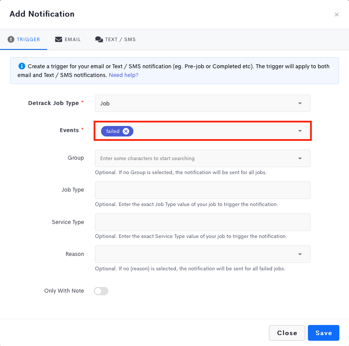349x346 pixels.
Task: Click the Email tab envelope icon
Action: click(59, 39)
